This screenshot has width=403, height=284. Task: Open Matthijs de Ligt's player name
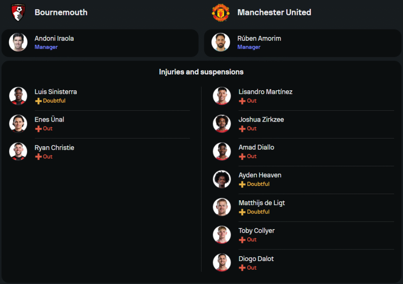[262, 203]
